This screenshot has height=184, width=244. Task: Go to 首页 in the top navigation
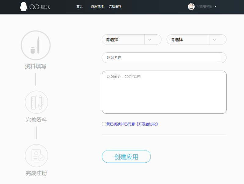(79, 6)
